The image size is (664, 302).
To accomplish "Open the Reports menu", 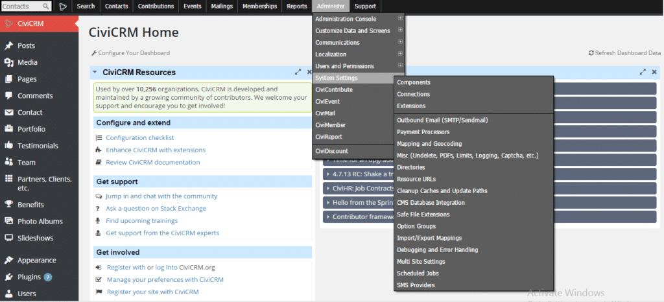I will click(297, 6).
